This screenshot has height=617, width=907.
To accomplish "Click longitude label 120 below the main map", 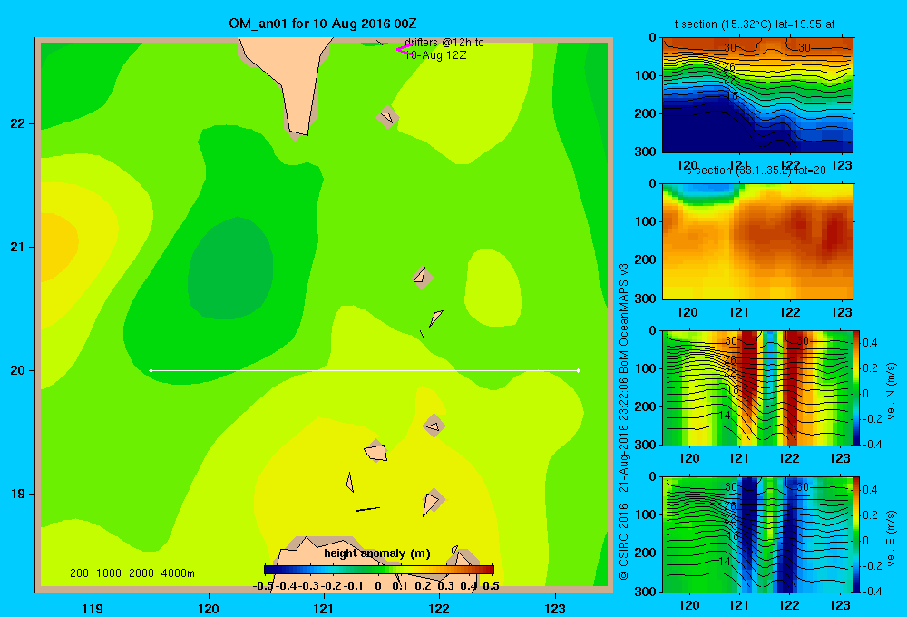I will [209, 608].
